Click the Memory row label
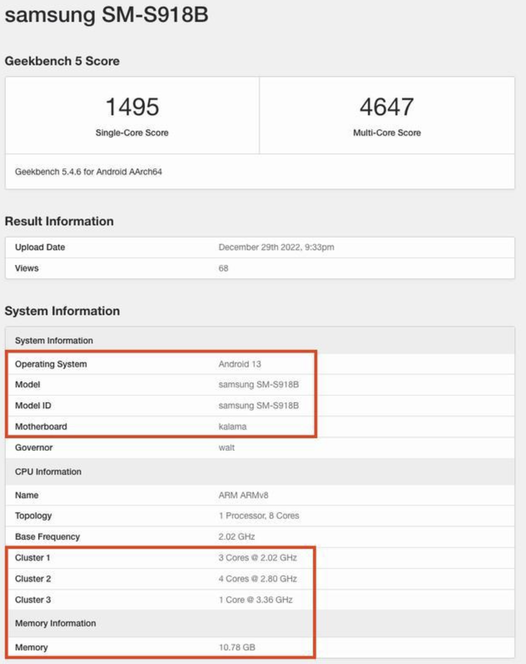The width and height of the screenshot is (526, 664). tap(31, 647)
